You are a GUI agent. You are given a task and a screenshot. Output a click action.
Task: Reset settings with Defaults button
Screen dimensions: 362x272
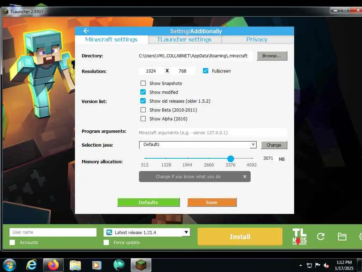[x=148, y=202]
